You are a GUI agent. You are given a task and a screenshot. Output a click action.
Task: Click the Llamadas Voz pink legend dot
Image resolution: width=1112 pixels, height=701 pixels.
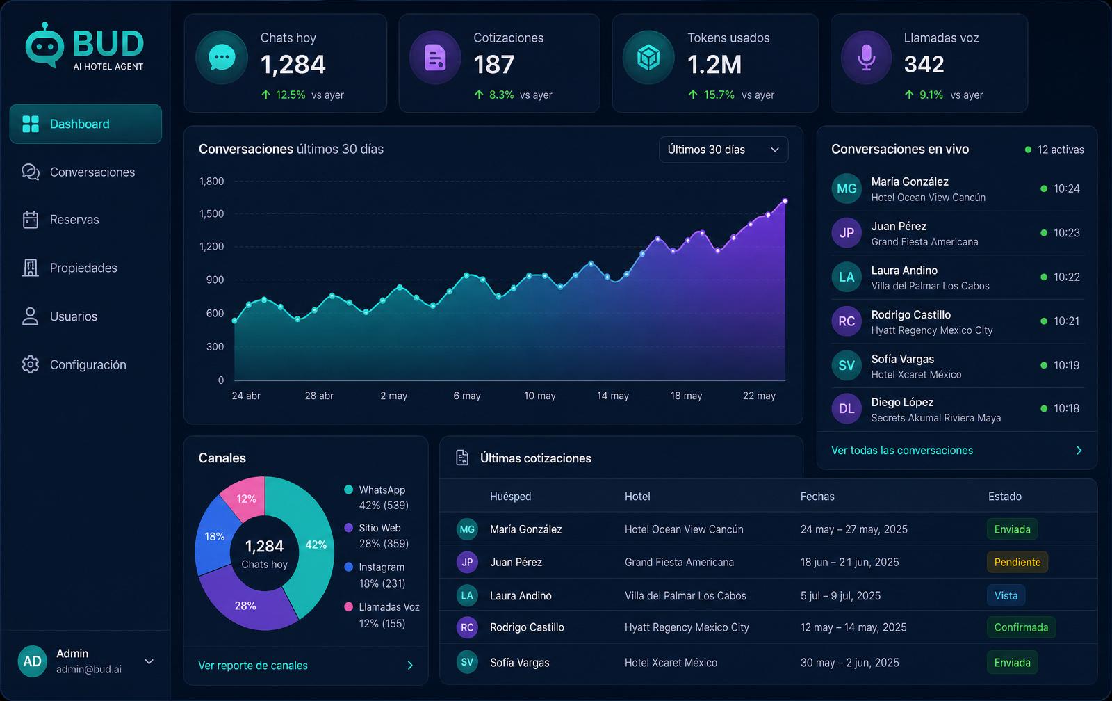(x=349, y=606)
